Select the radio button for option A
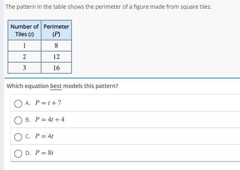Screen dimensions: 240x170 point(18,104)
